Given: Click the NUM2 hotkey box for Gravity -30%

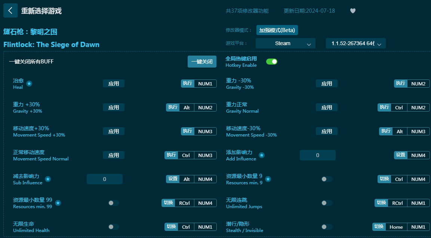Looking at the screenshot, I should tap(418, 84).
